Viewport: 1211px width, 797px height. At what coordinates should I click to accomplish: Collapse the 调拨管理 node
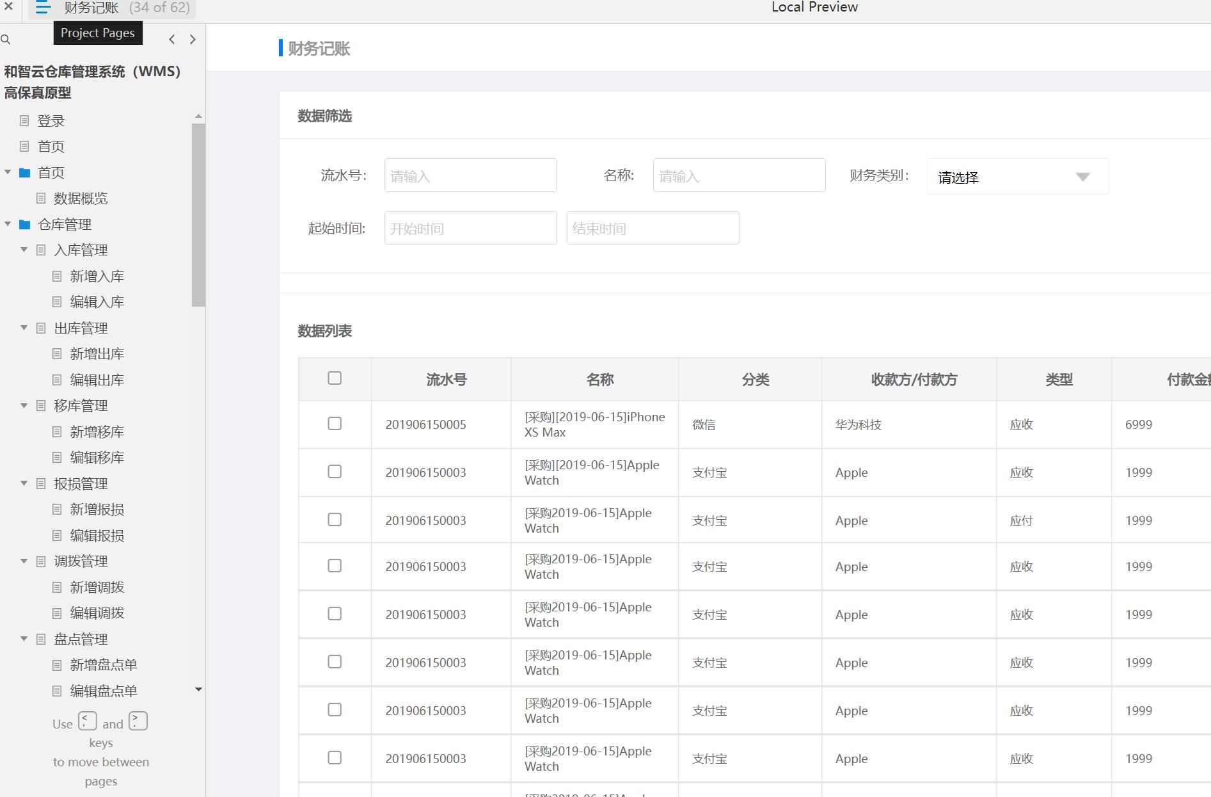(x=24, y=561)
